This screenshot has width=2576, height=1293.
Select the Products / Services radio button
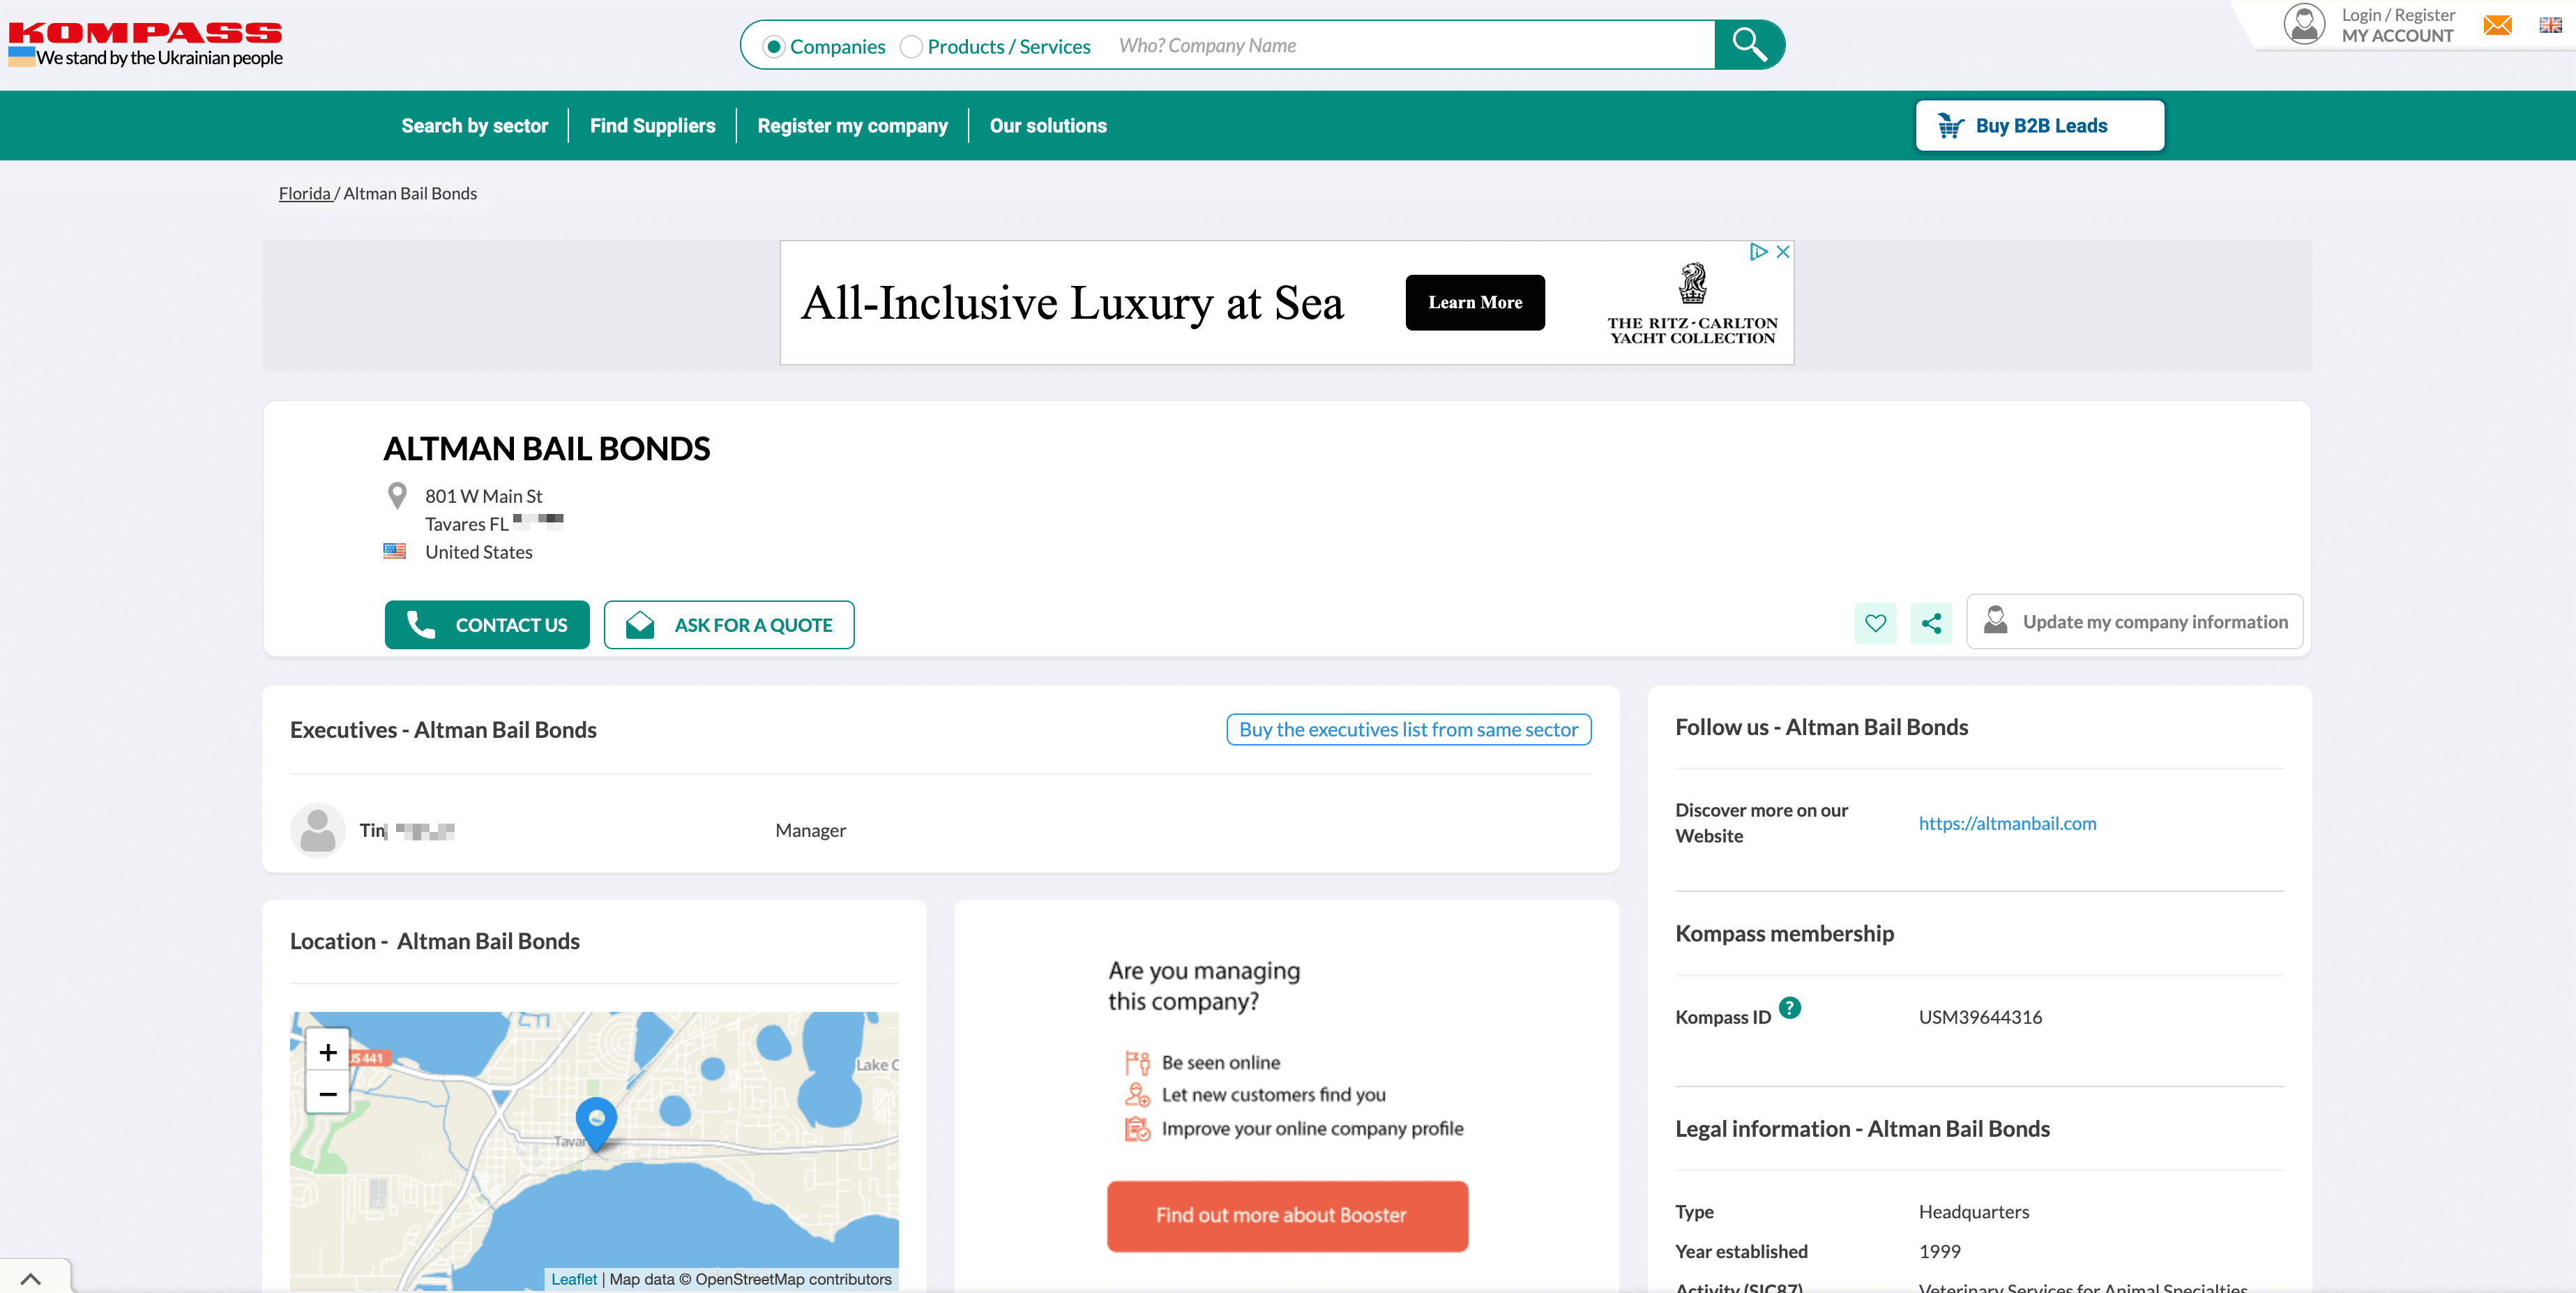point(911,47)
